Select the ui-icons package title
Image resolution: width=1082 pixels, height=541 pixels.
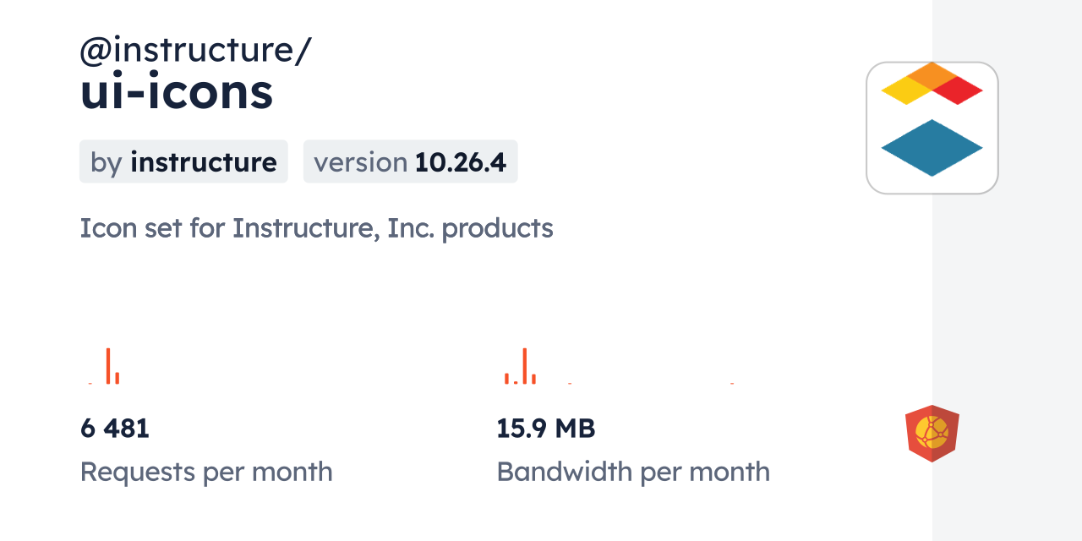pyautogui.click(x=177, y=92)
